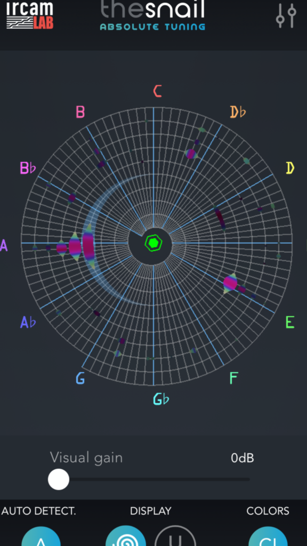Screen dimensions: 307x546
Task: Click the green hexagon at the spiral center
Action: click(153, 243)
